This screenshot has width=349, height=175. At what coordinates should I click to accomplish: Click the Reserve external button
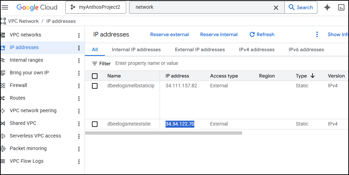(169, 34)
